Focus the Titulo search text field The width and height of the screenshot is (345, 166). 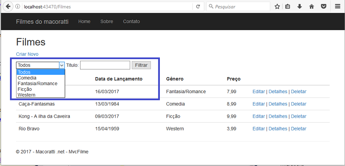pos(105,65)
